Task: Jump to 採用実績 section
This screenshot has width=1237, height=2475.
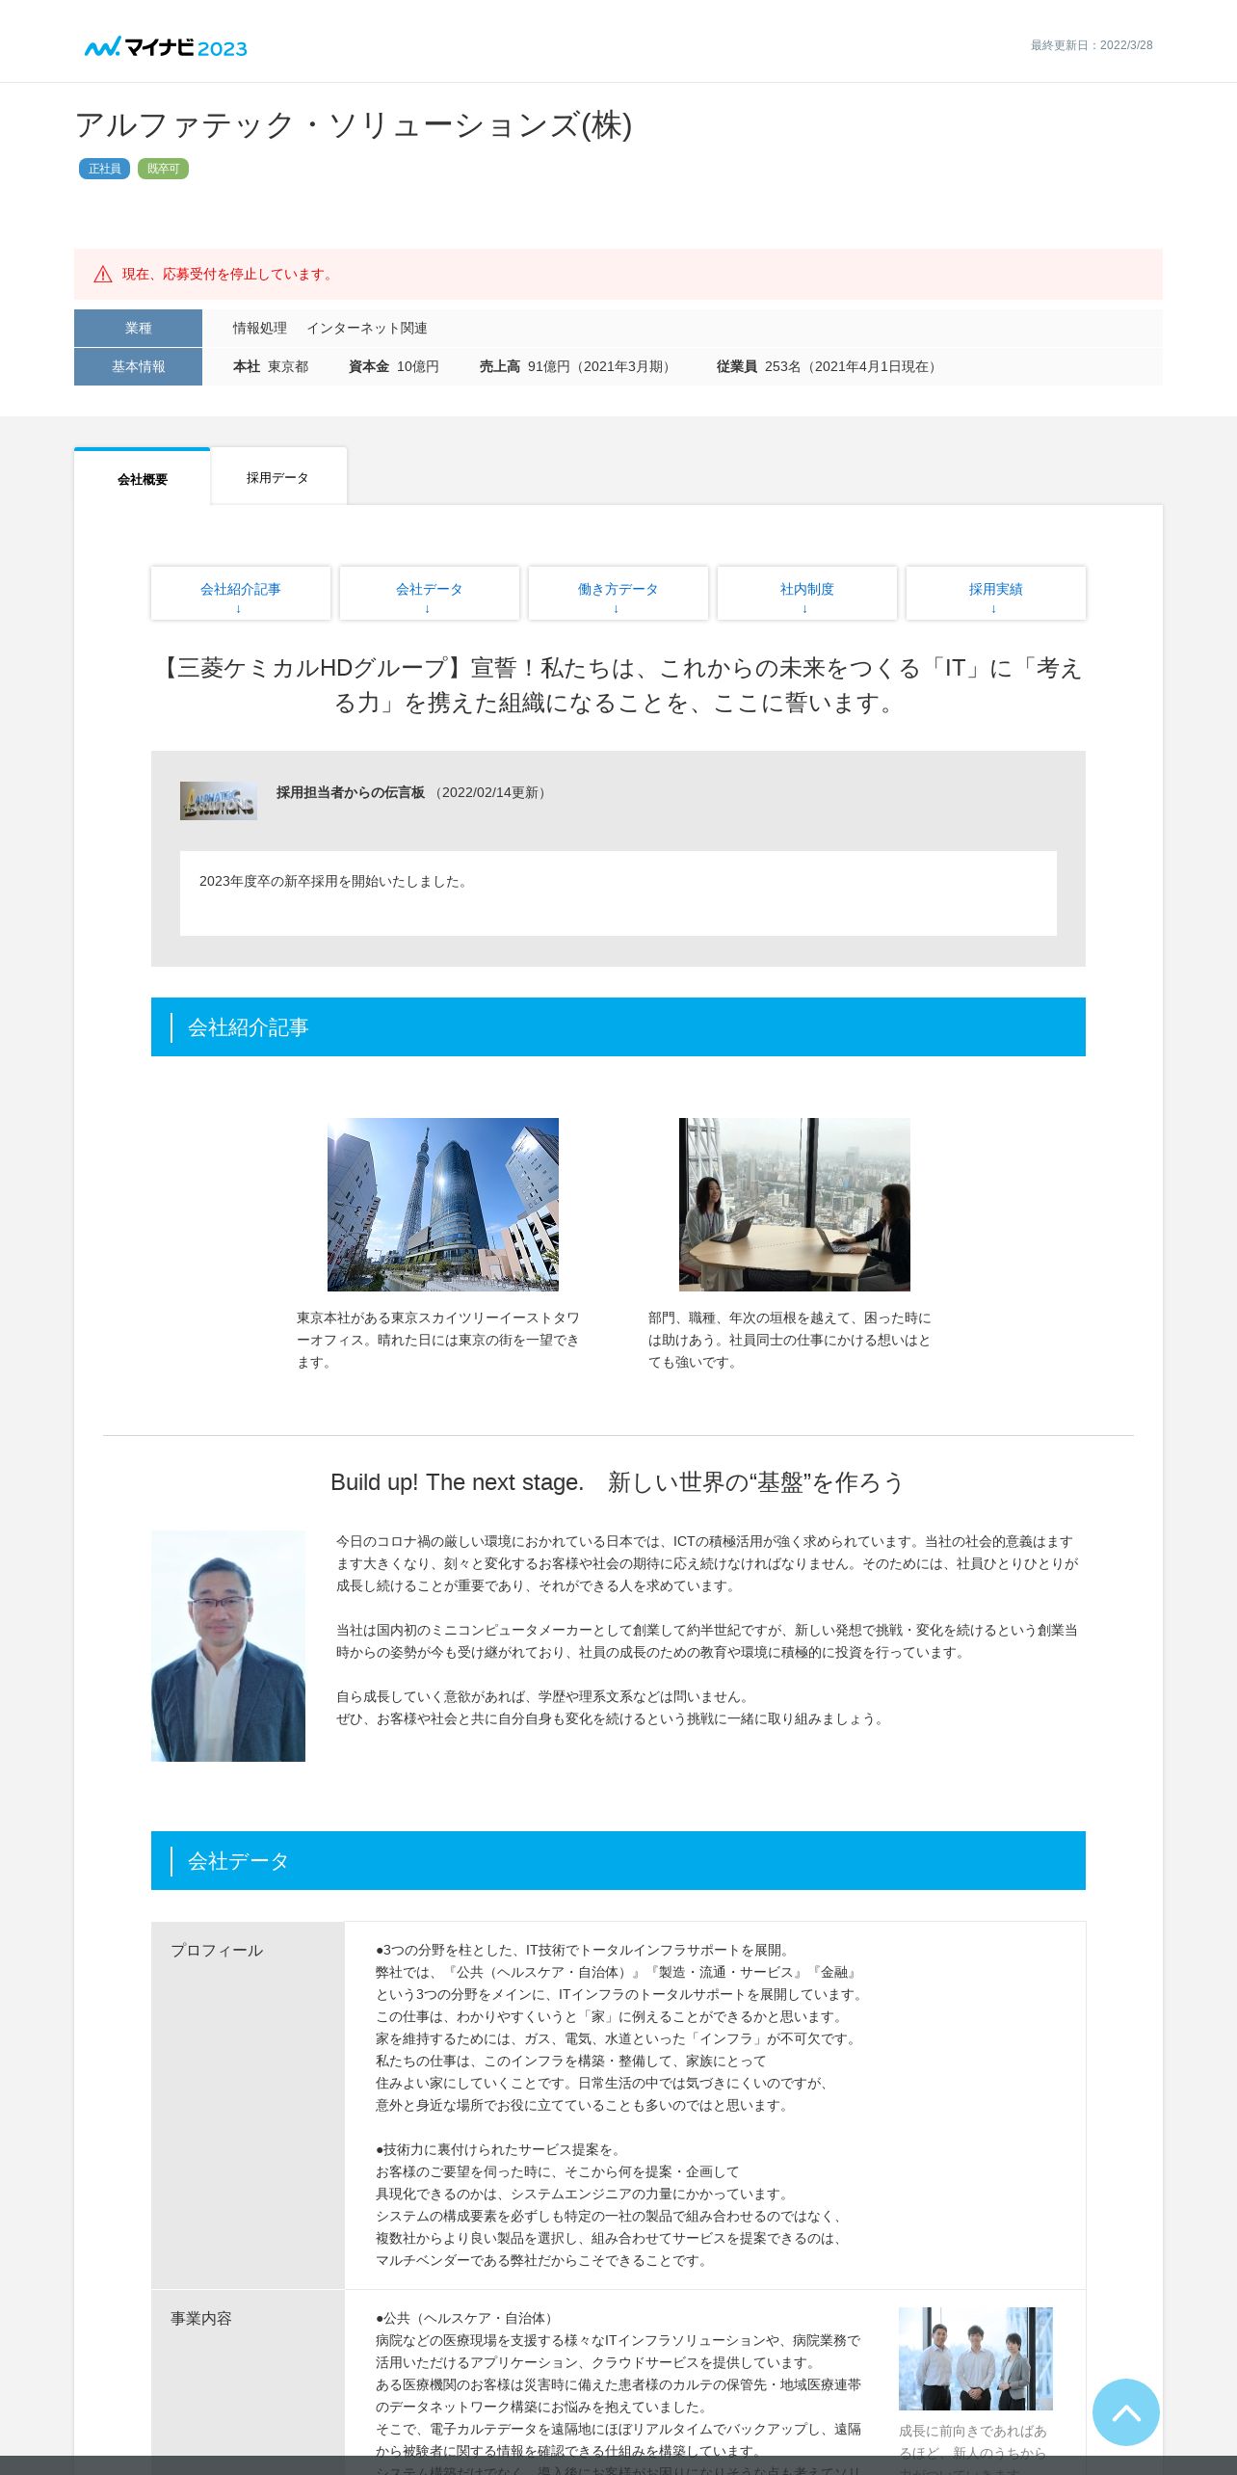Action: point(996,594)
